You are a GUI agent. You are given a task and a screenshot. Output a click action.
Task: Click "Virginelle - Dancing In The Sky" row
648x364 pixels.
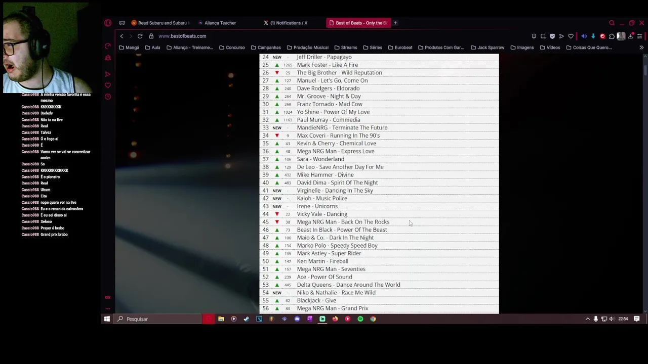(x=379, y=191)
